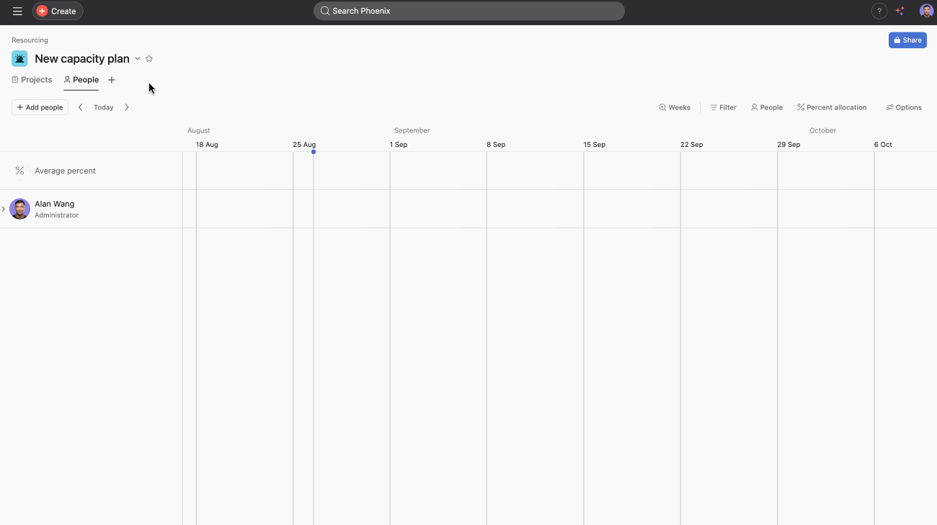The height and width of the screenshot is (525, 937).
Task: Expand the Alan Wang row
Action: (x=4, y=209)
